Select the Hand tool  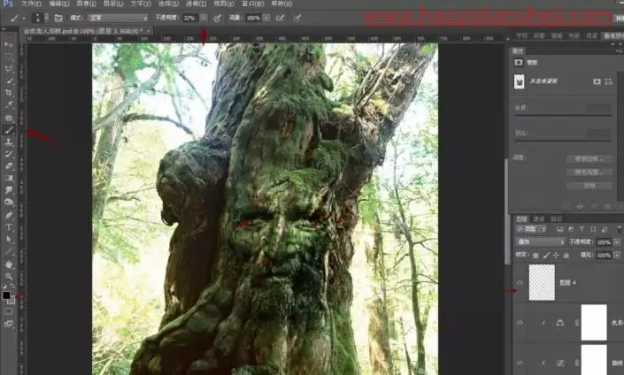8,264
